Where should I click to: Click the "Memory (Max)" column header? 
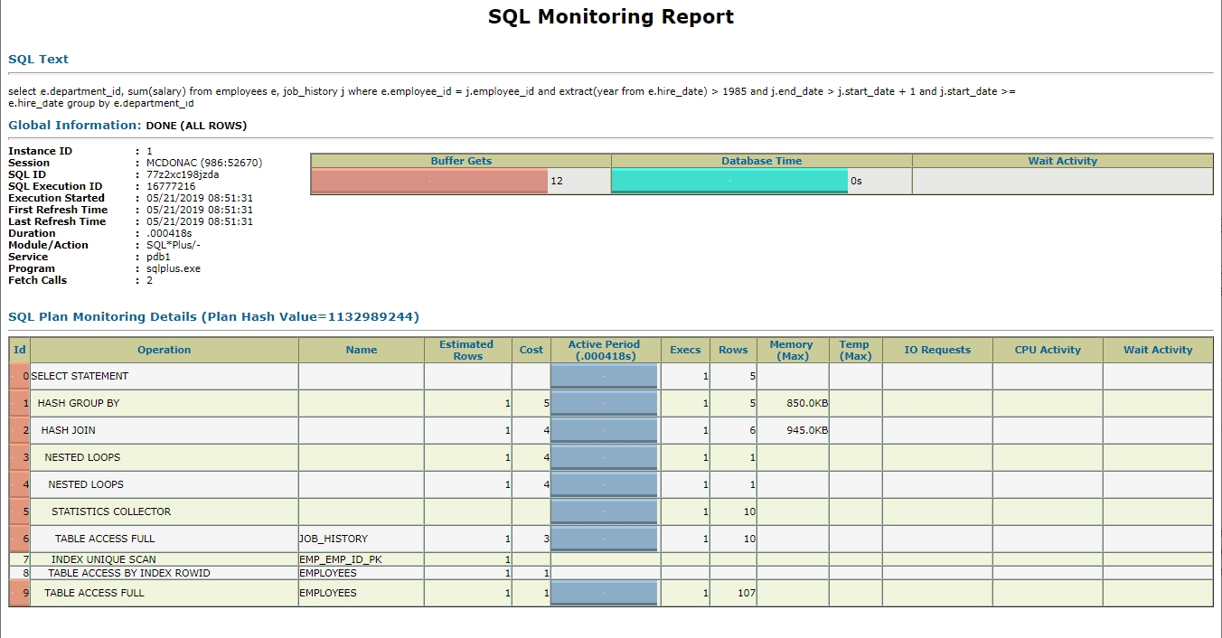tap(792, 350)
